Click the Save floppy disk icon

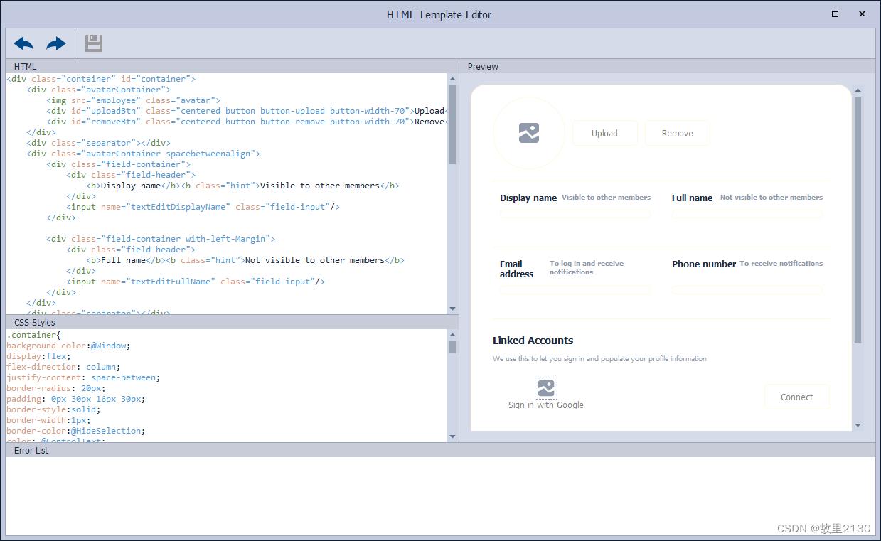(x=92, y=43)
